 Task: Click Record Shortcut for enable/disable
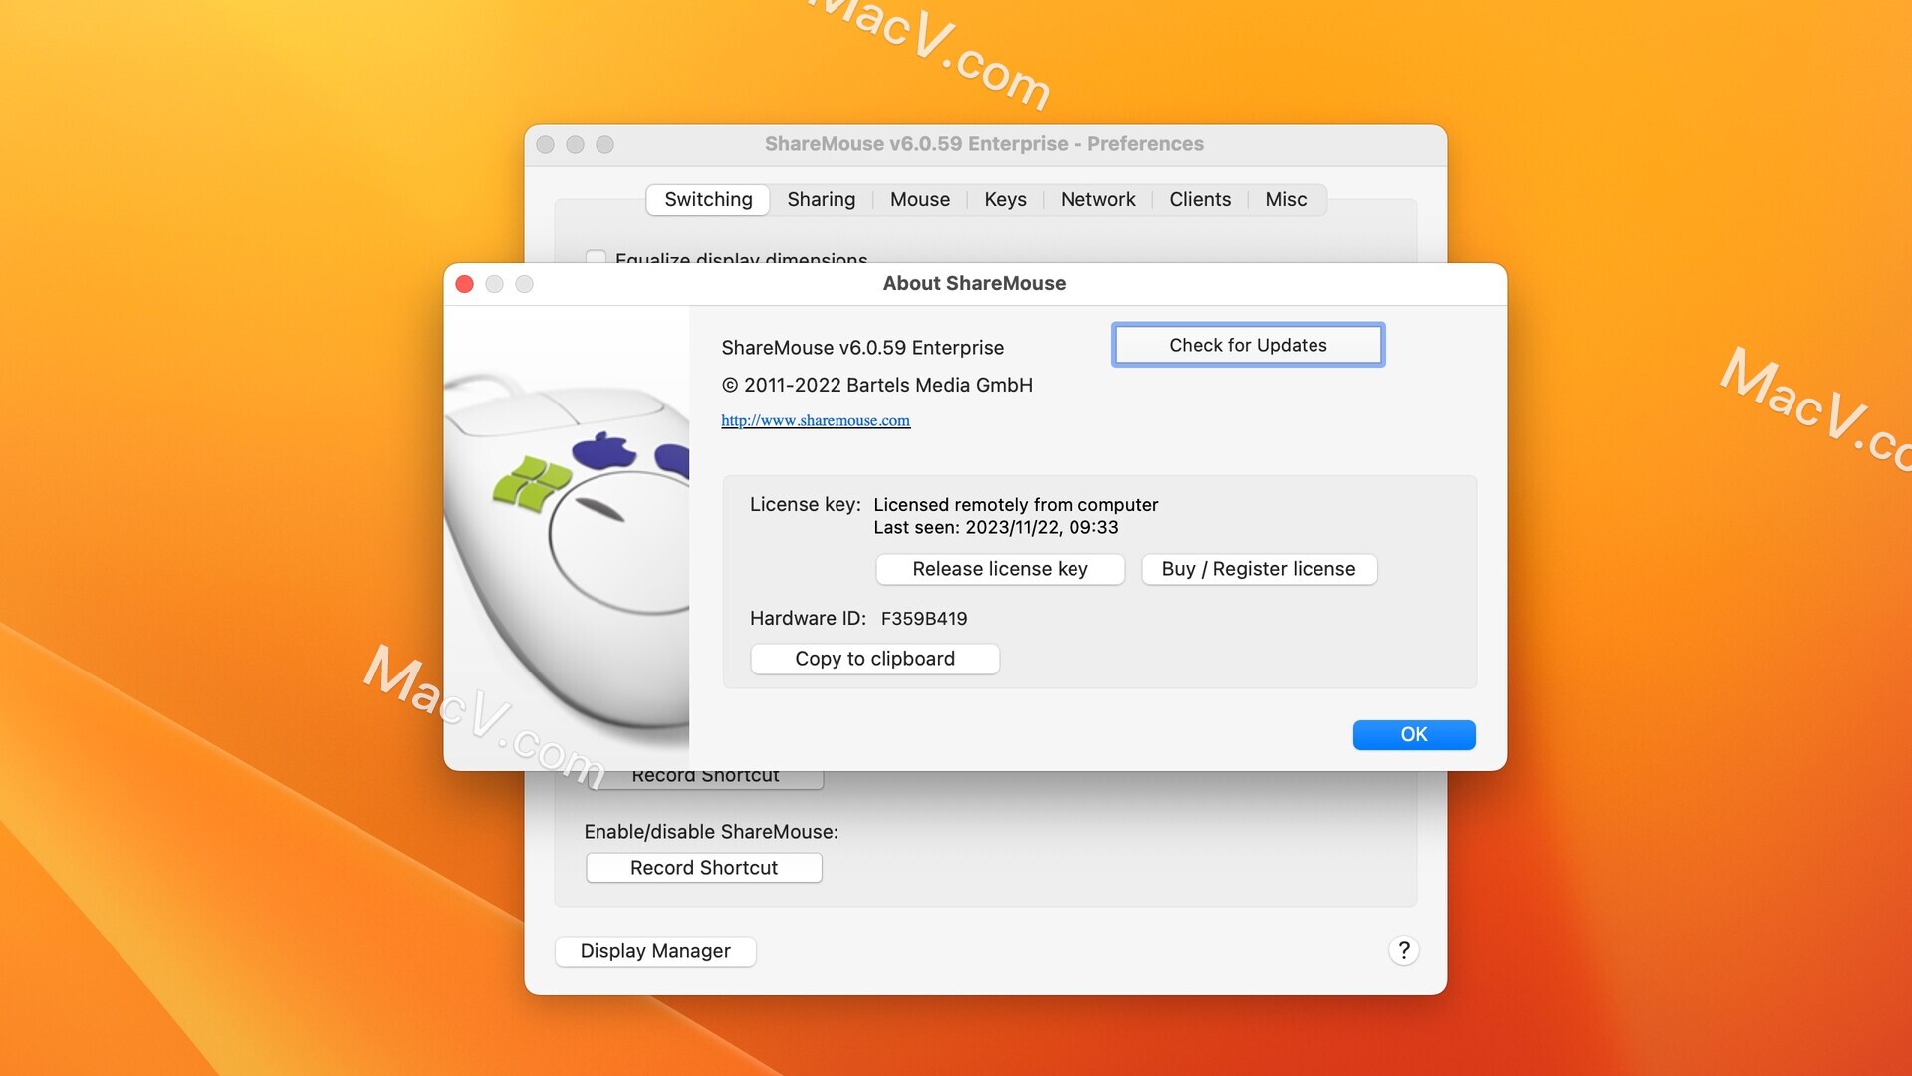[704, 866]
